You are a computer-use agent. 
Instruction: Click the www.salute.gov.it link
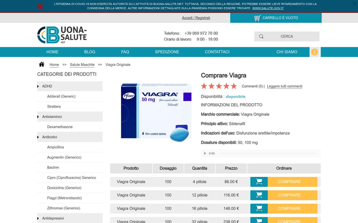[268, 8]
